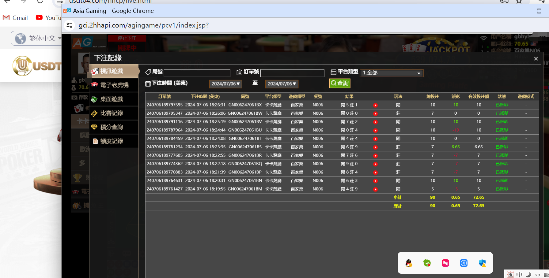This screenshot has height=278, width=549.
Task: Click the green 查詢 search button
Action: coord(339,83)
